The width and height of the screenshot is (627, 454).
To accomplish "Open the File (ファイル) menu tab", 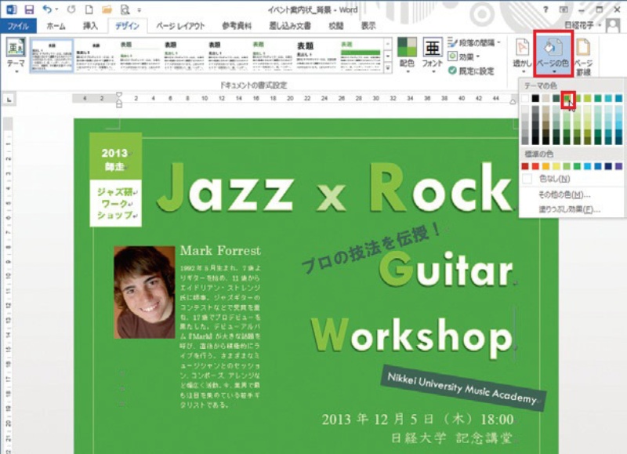I will point(17,25).
